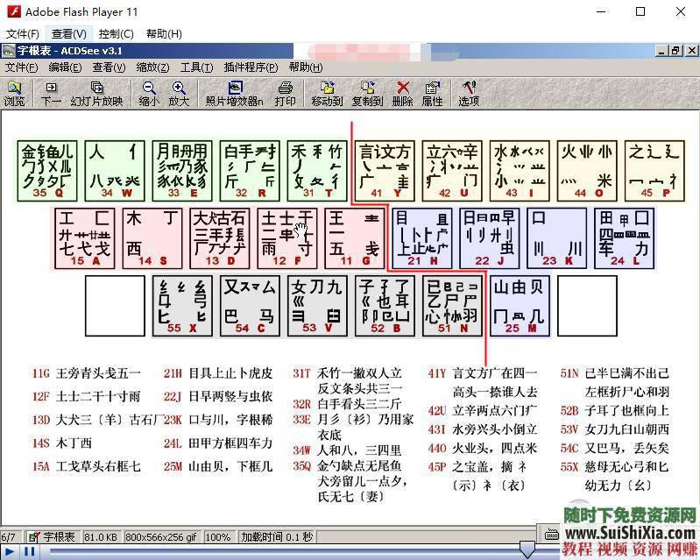Click the 53 V key root card
Image resolution: width=700 pixels, height=560 pixels.
point(317,306)
